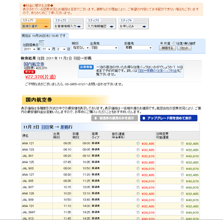The width and height of the screenshot is (223, 220).
Task: Open the 出発地 dropdown showing 羽田
Action: click(x=104, y=48)
